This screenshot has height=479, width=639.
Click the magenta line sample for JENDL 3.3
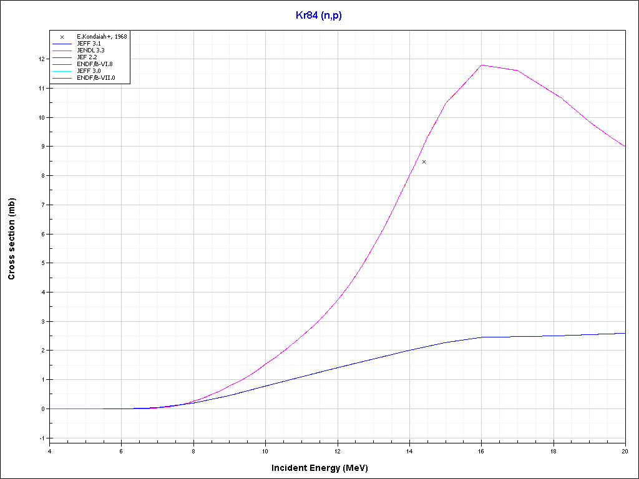62,51
